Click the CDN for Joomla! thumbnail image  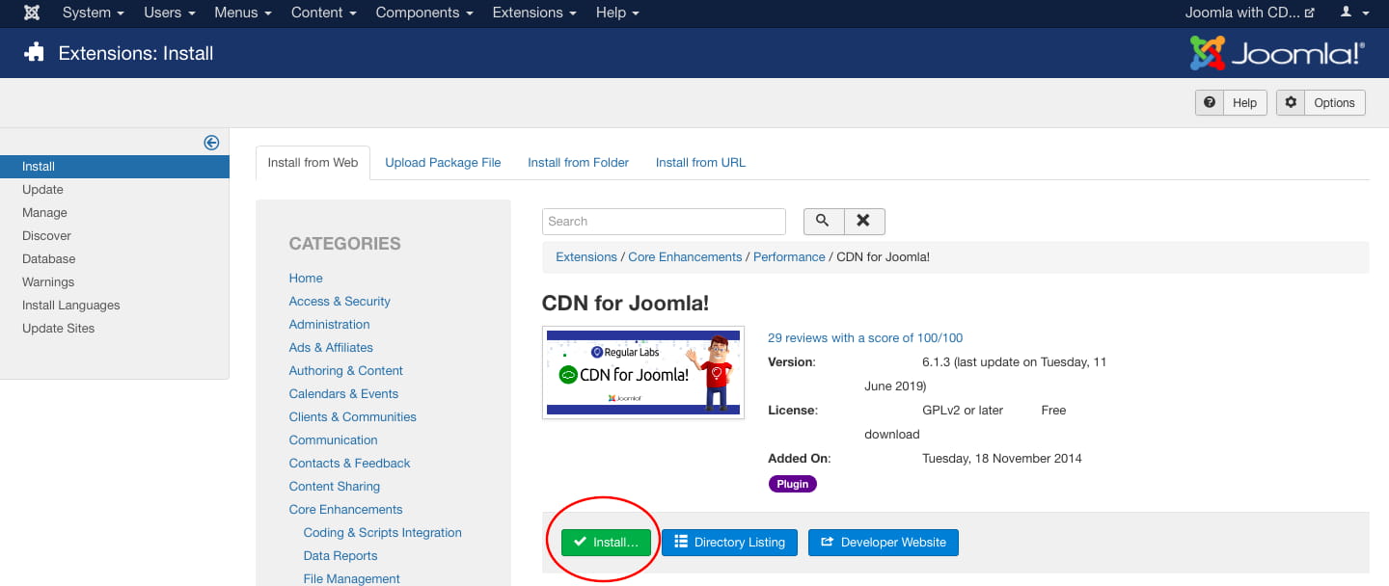643,373
